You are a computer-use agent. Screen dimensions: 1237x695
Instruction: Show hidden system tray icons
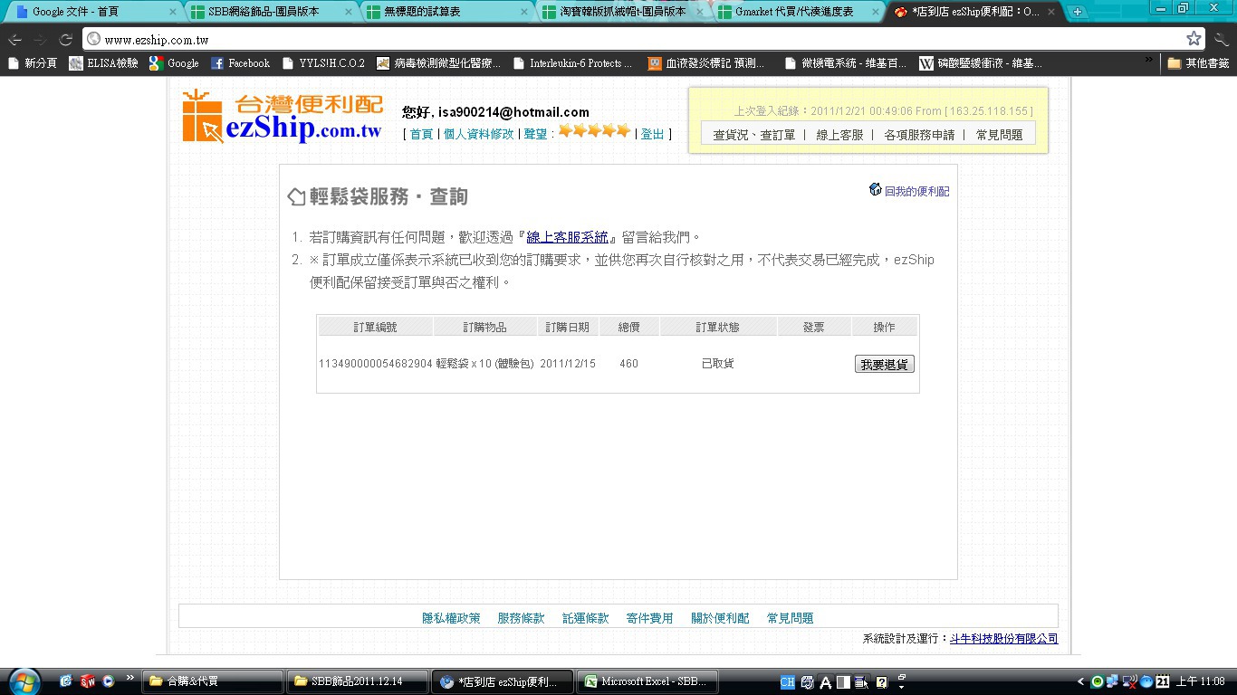click(1080, 681)
